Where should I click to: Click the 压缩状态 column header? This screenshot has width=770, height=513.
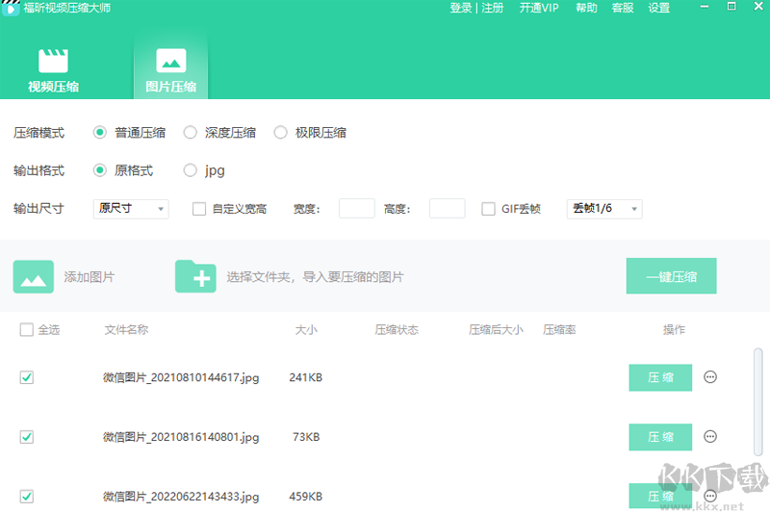click(x=397, y=329)
